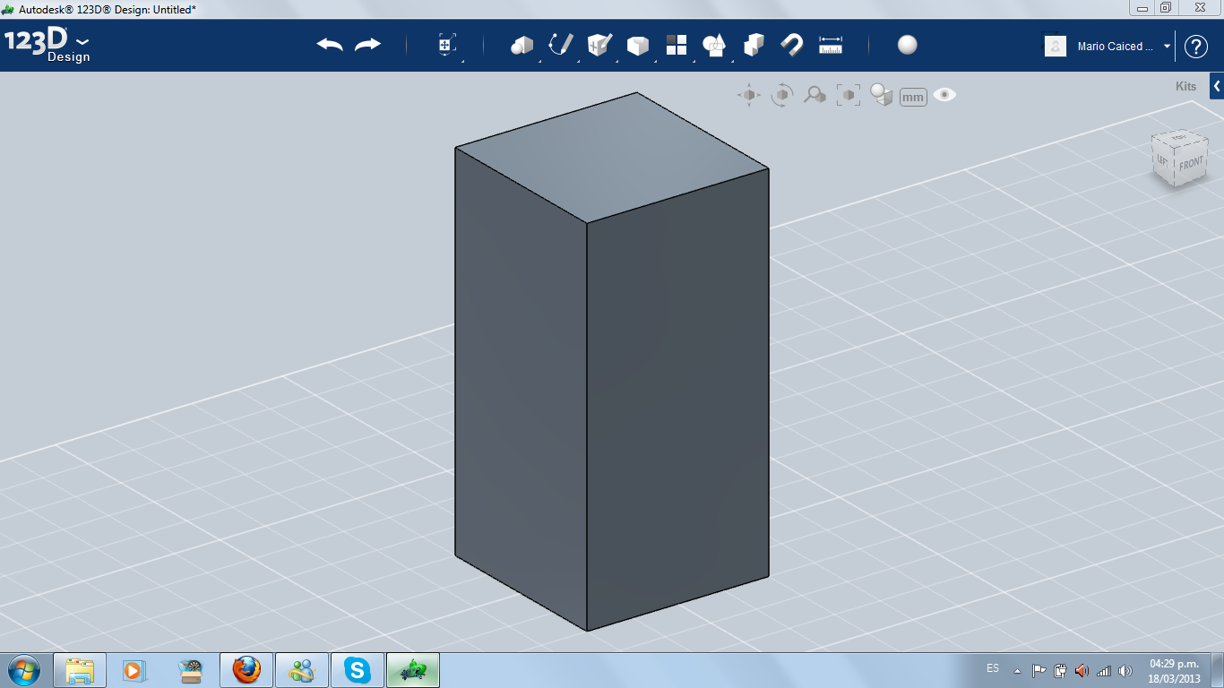Select the Pan navigation tool
The width and height of the screenshot is (1224, 688).
(x=749, y=95)
